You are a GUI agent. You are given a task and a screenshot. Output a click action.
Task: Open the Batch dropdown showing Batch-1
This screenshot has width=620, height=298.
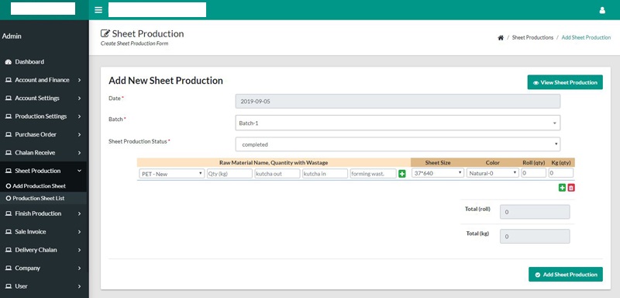(x=398, y=123)
